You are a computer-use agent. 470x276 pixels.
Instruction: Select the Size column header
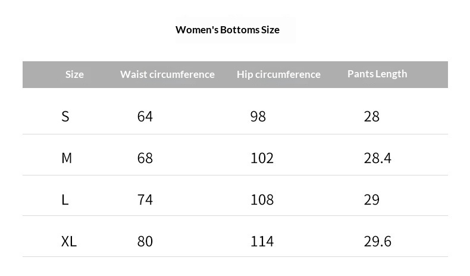[x=74, y=74]
